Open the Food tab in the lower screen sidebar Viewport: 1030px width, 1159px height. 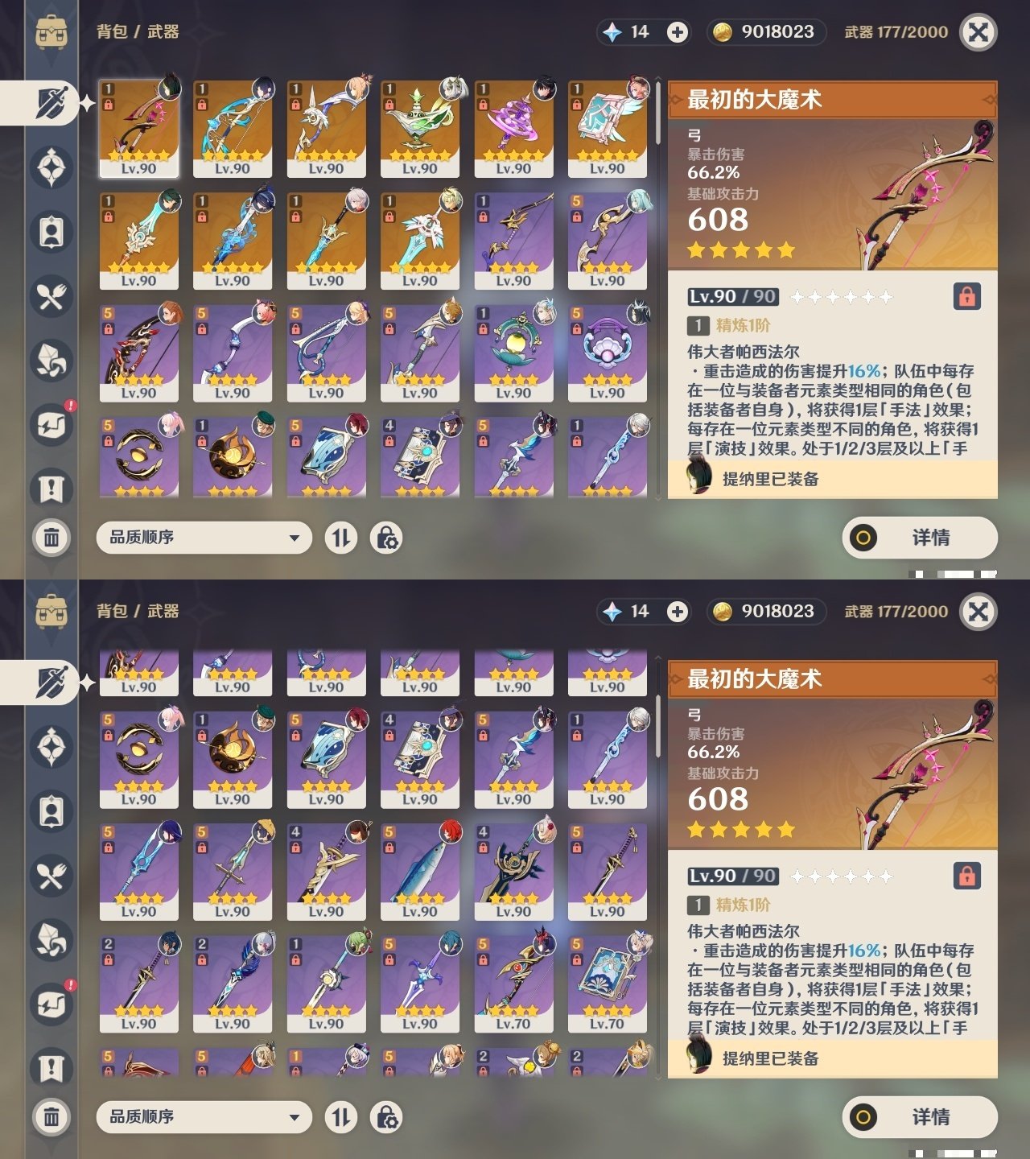click(51, 876)
